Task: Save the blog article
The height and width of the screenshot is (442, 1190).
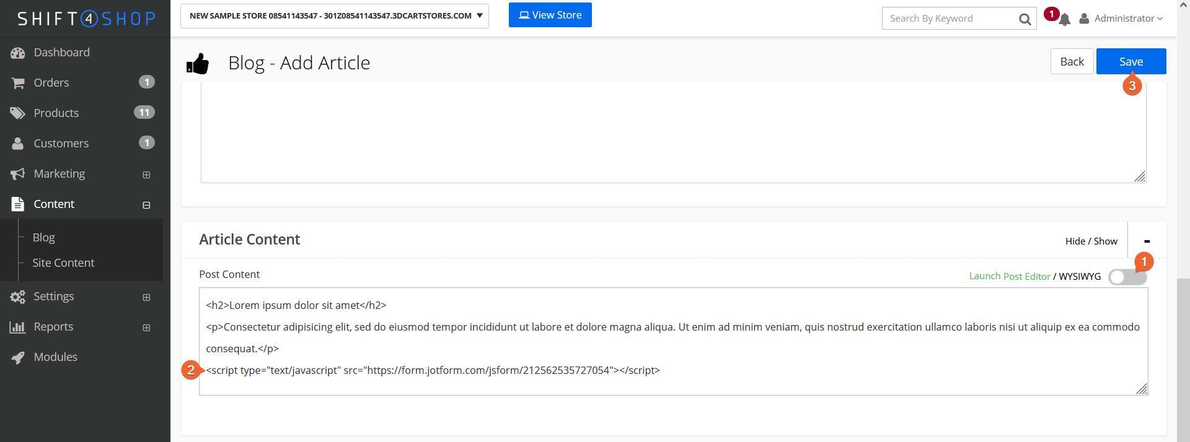Action: click(x=1130, y=61)
